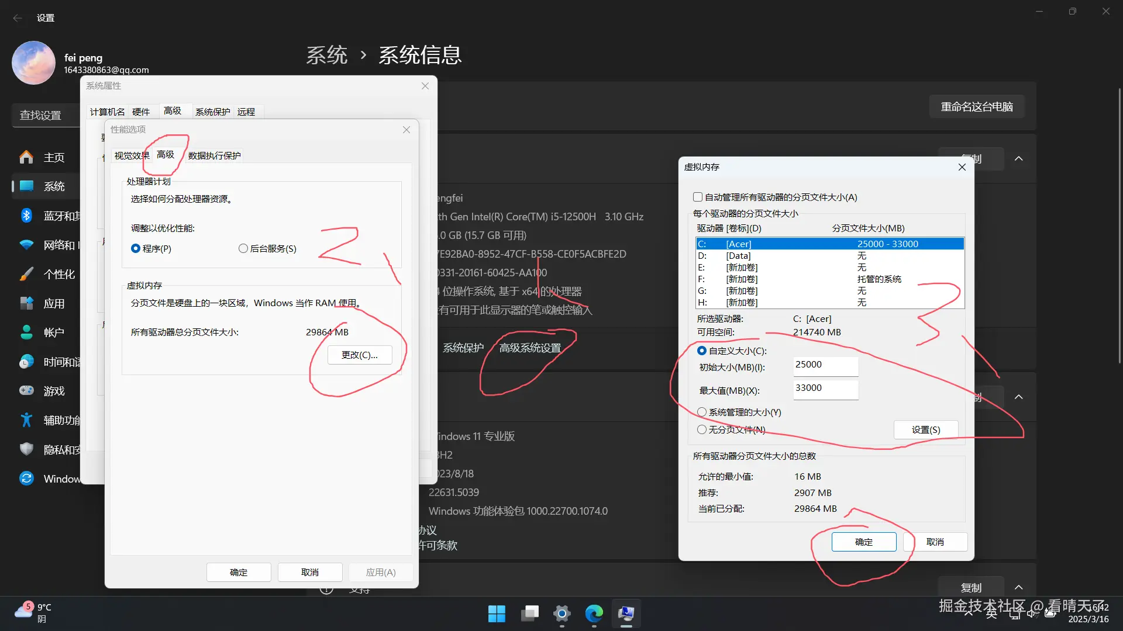
Task: Click the Change button for virtual memory
Action: tap(359, 355)
